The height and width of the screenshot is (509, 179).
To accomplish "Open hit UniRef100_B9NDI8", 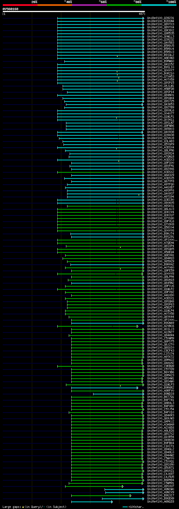I will [161, 394].
